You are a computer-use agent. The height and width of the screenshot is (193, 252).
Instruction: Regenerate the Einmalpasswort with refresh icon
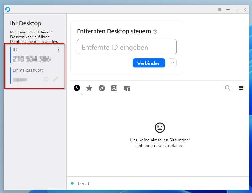click(46, 79)
